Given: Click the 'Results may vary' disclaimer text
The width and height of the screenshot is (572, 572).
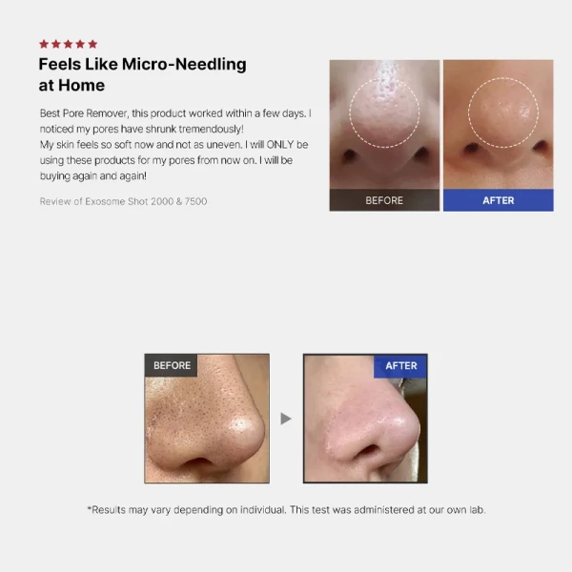Looking at the screenshot, I should [x=286, y=510].
